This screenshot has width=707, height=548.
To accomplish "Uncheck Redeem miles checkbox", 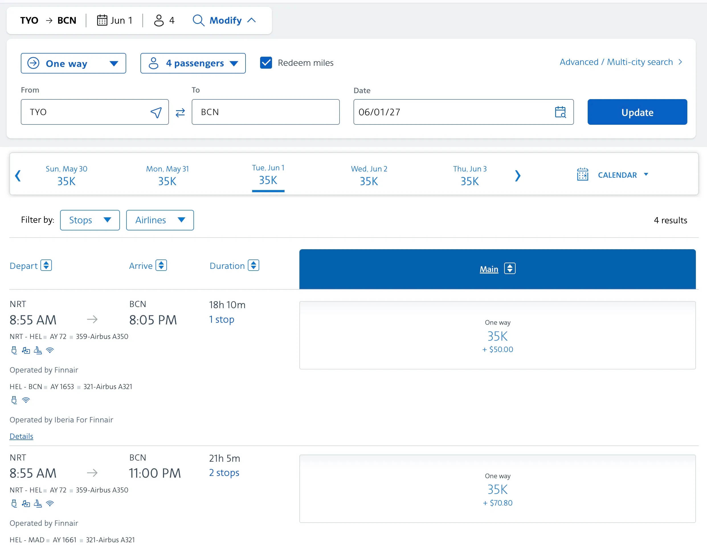I will click(x=266, y=63).
